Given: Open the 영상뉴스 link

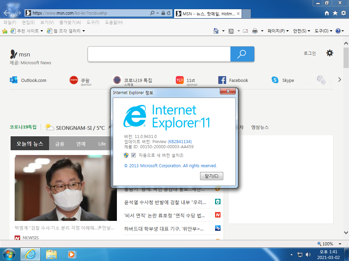Looking at the screenshot, I should (260, 127).
